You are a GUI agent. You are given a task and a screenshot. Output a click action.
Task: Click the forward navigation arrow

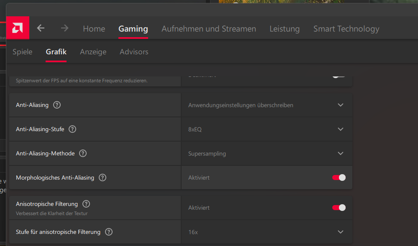[x=64, y=28]
